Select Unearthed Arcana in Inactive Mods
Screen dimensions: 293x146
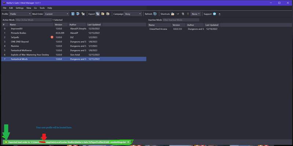[158, 29]
